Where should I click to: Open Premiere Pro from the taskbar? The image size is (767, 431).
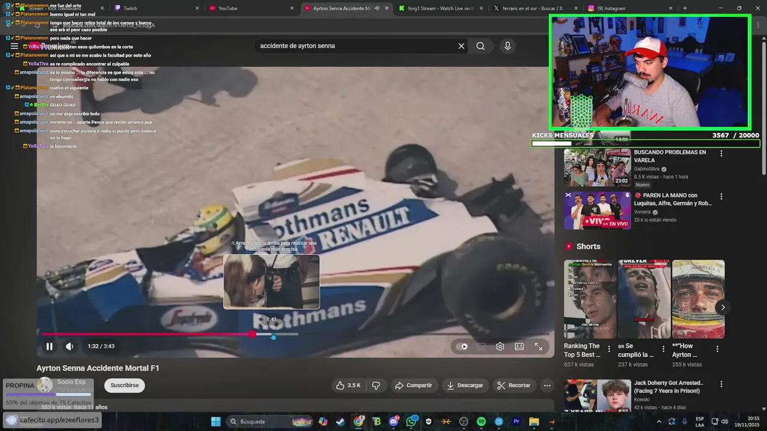[517, 421]
